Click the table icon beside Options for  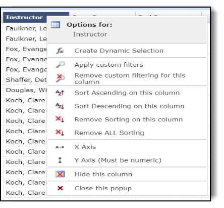pos(55,25)
